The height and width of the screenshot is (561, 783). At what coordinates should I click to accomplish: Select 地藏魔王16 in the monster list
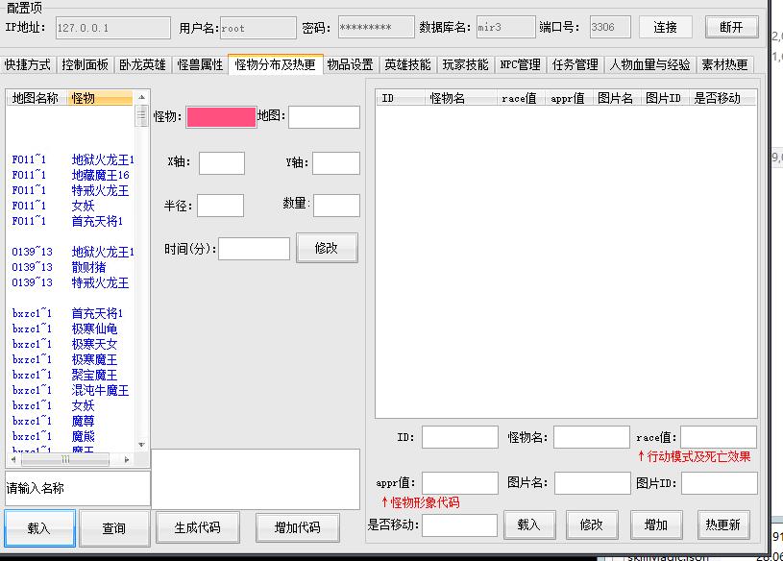point(100,175)
